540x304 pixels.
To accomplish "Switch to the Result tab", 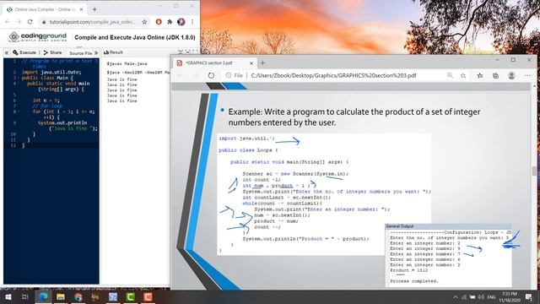I will [x=113, y=52].
